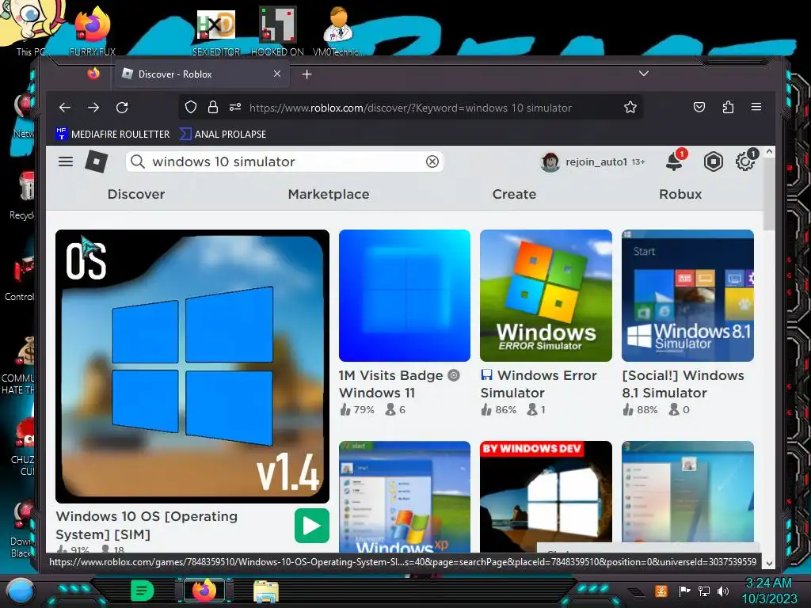Open the Windows Error Simulator title link
Screen dimensions: 811x608
[539, 384]
